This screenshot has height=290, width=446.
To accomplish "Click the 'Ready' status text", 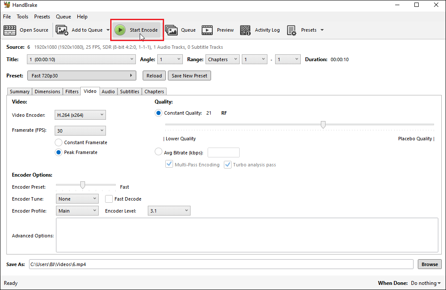I will [11, 283].
